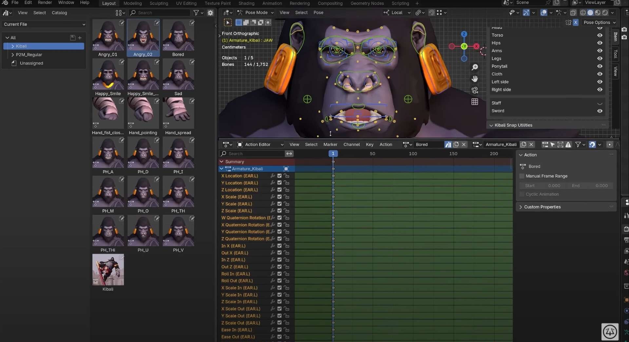Viewport: 629px width, 342px height.
Task: Click the new action duplicate icon beside Bored
Action: 456,144
